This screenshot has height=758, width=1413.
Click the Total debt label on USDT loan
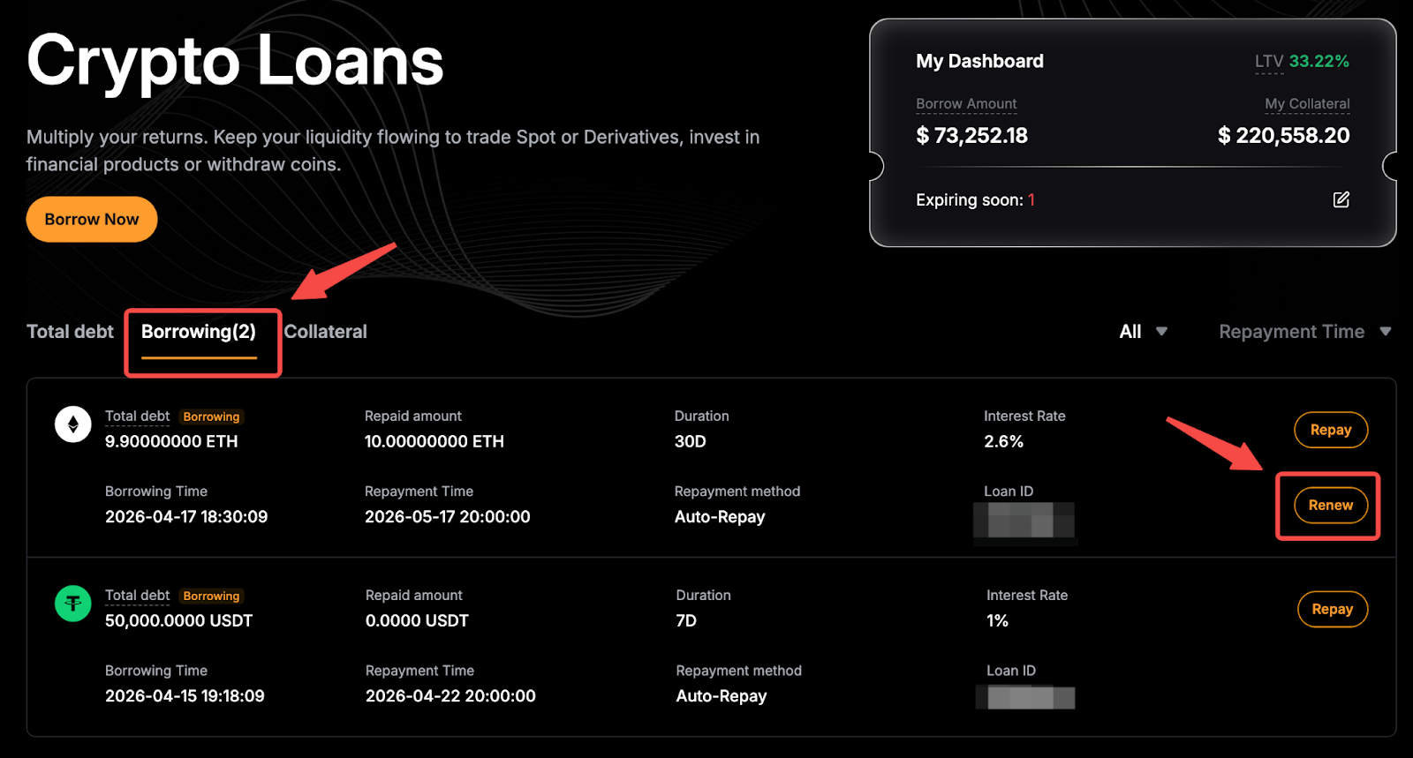[137, 596]
